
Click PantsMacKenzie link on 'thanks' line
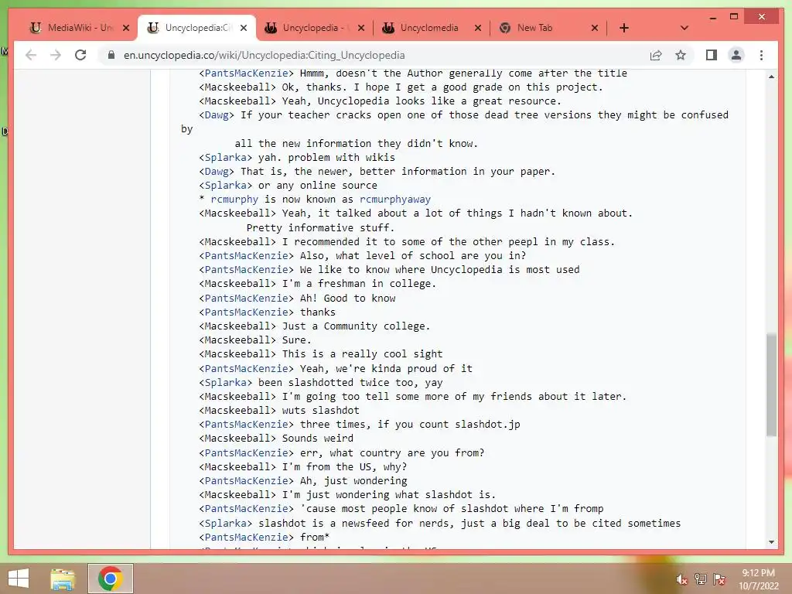(x=246, y=312)
